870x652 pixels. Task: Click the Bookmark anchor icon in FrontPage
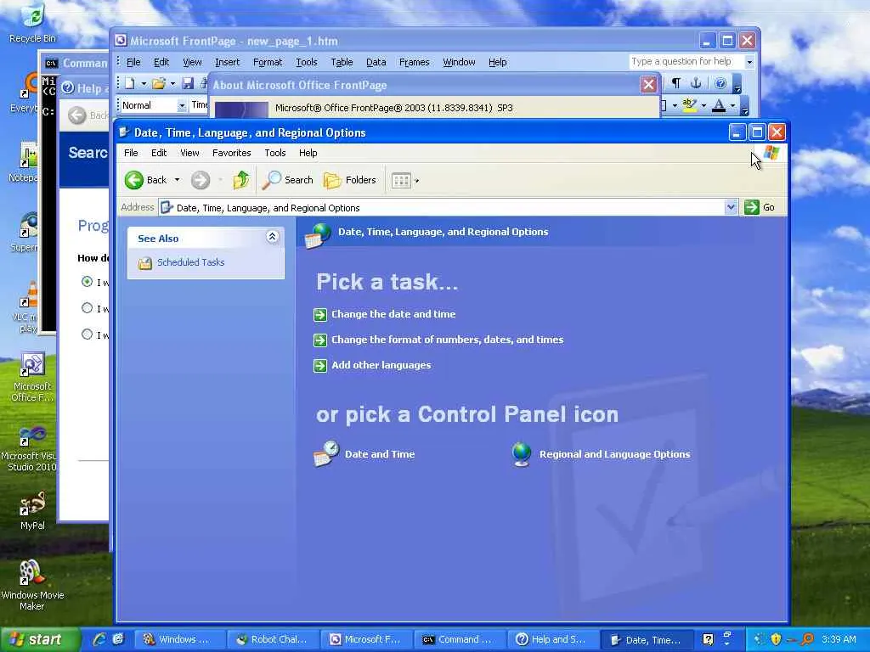696,83
